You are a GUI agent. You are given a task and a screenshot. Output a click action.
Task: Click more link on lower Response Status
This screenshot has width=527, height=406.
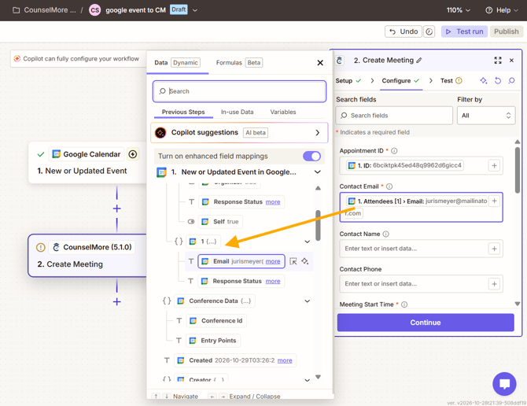pos(273,282)
